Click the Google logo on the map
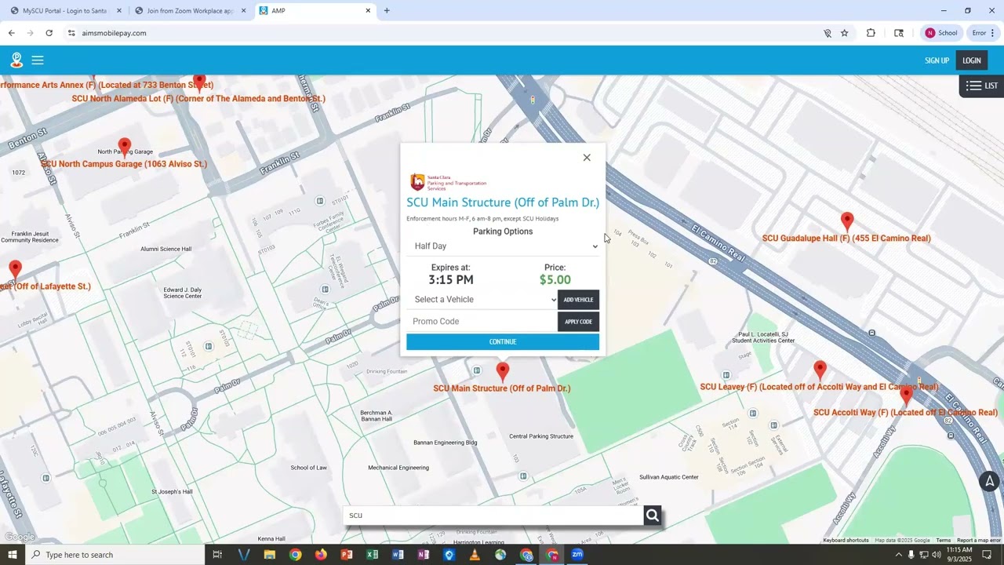The image size is (1004, 565). 20,538
